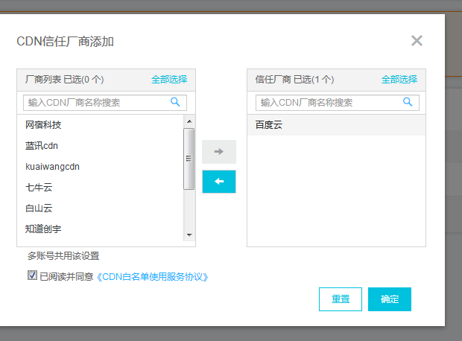Screen dimensions: 462x341
Task: Open the CDN白名单使用服务协议 link
Action: [x=153, y=277]
